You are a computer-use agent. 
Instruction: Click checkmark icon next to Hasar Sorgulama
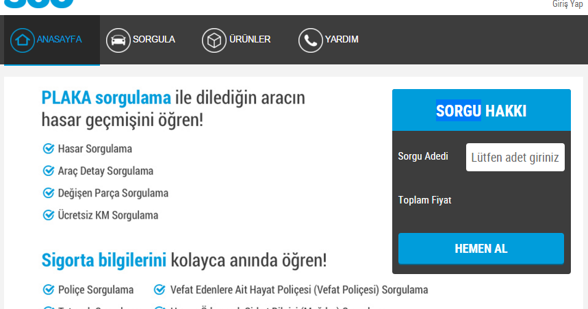coord(49,149)
